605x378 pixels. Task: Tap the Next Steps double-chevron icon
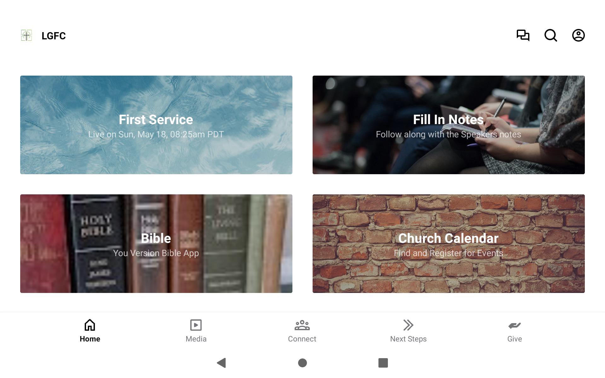[408, 325]
